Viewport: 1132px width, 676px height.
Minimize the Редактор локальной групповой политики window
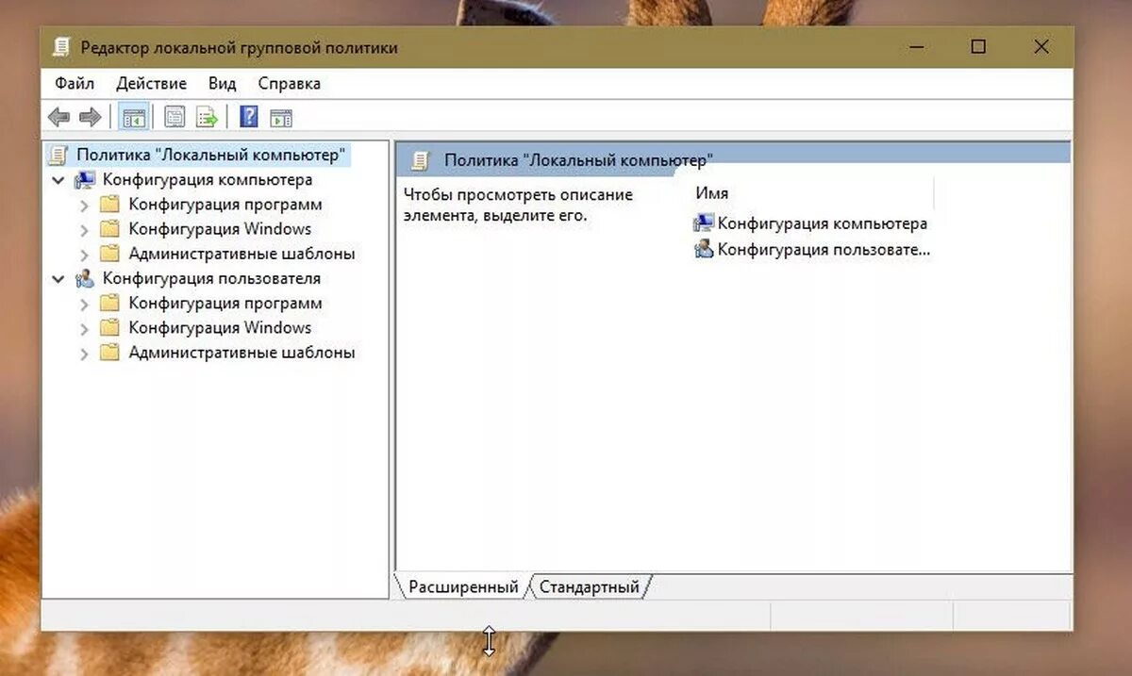click(x=915, y=46)
